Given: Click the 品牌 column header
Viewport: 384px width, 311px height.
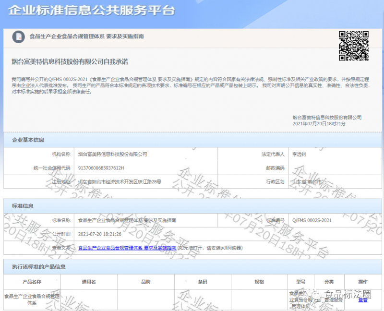Looking at the screenshot, I should [x=145, y=282].
